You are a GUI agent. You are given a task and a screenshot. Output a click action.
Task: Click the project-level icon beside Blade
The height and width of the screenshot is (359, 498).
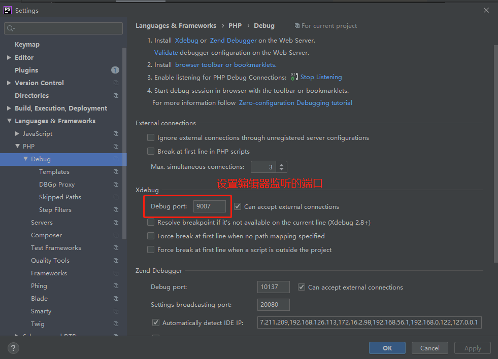[x=116, y=299]
